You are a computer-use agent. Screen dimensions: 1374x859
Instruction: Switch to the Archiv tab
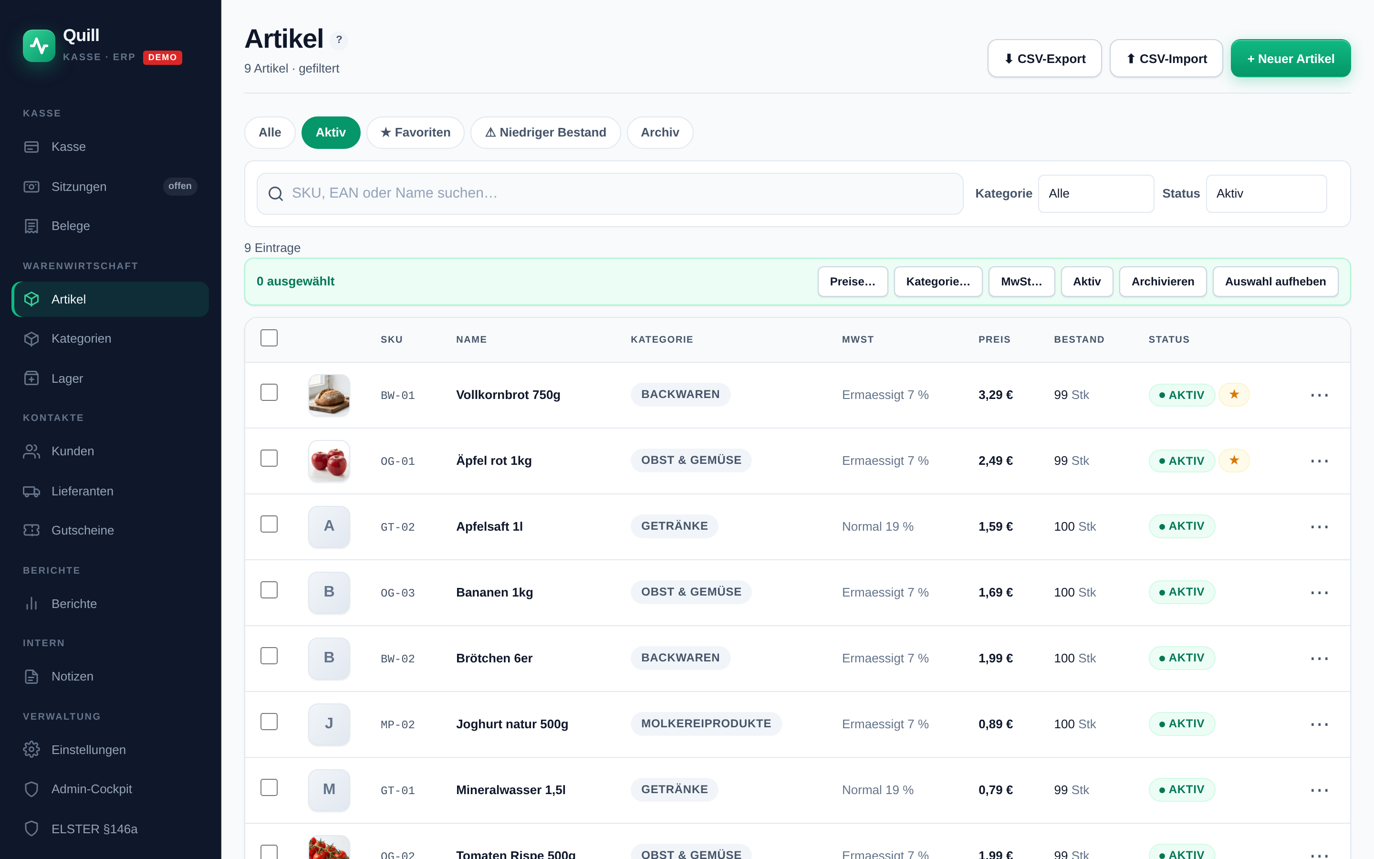(x=660, y=132)
